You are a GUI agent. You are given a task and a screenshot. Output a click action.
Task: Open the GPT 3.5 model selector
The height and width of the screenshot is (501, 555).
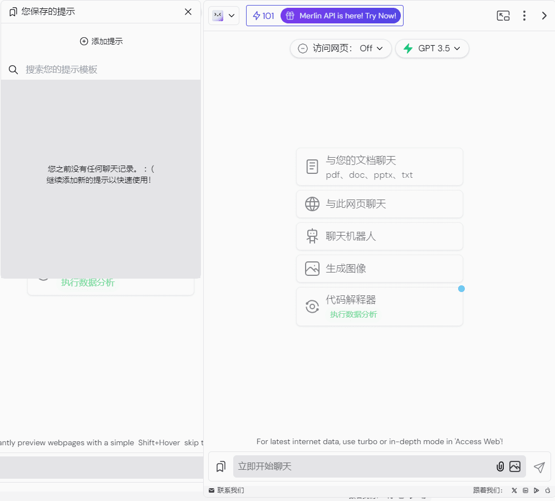point(432,48)
